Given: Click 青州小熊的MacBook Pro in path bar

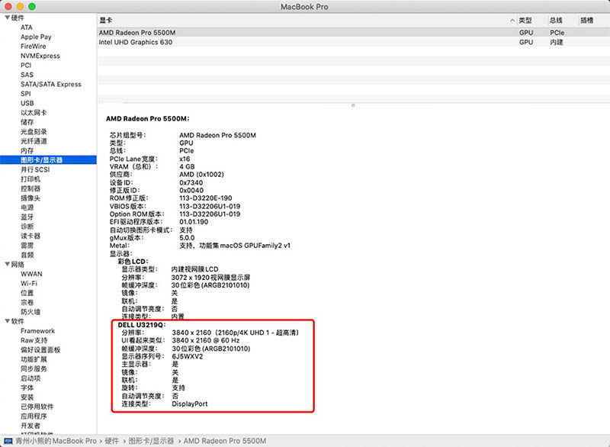Looking at the screenshot, I should click(56, 441).
